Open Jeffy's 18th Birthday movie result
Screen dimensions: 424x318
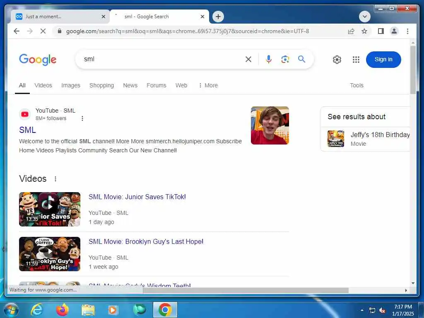click(x=380, y=135)
